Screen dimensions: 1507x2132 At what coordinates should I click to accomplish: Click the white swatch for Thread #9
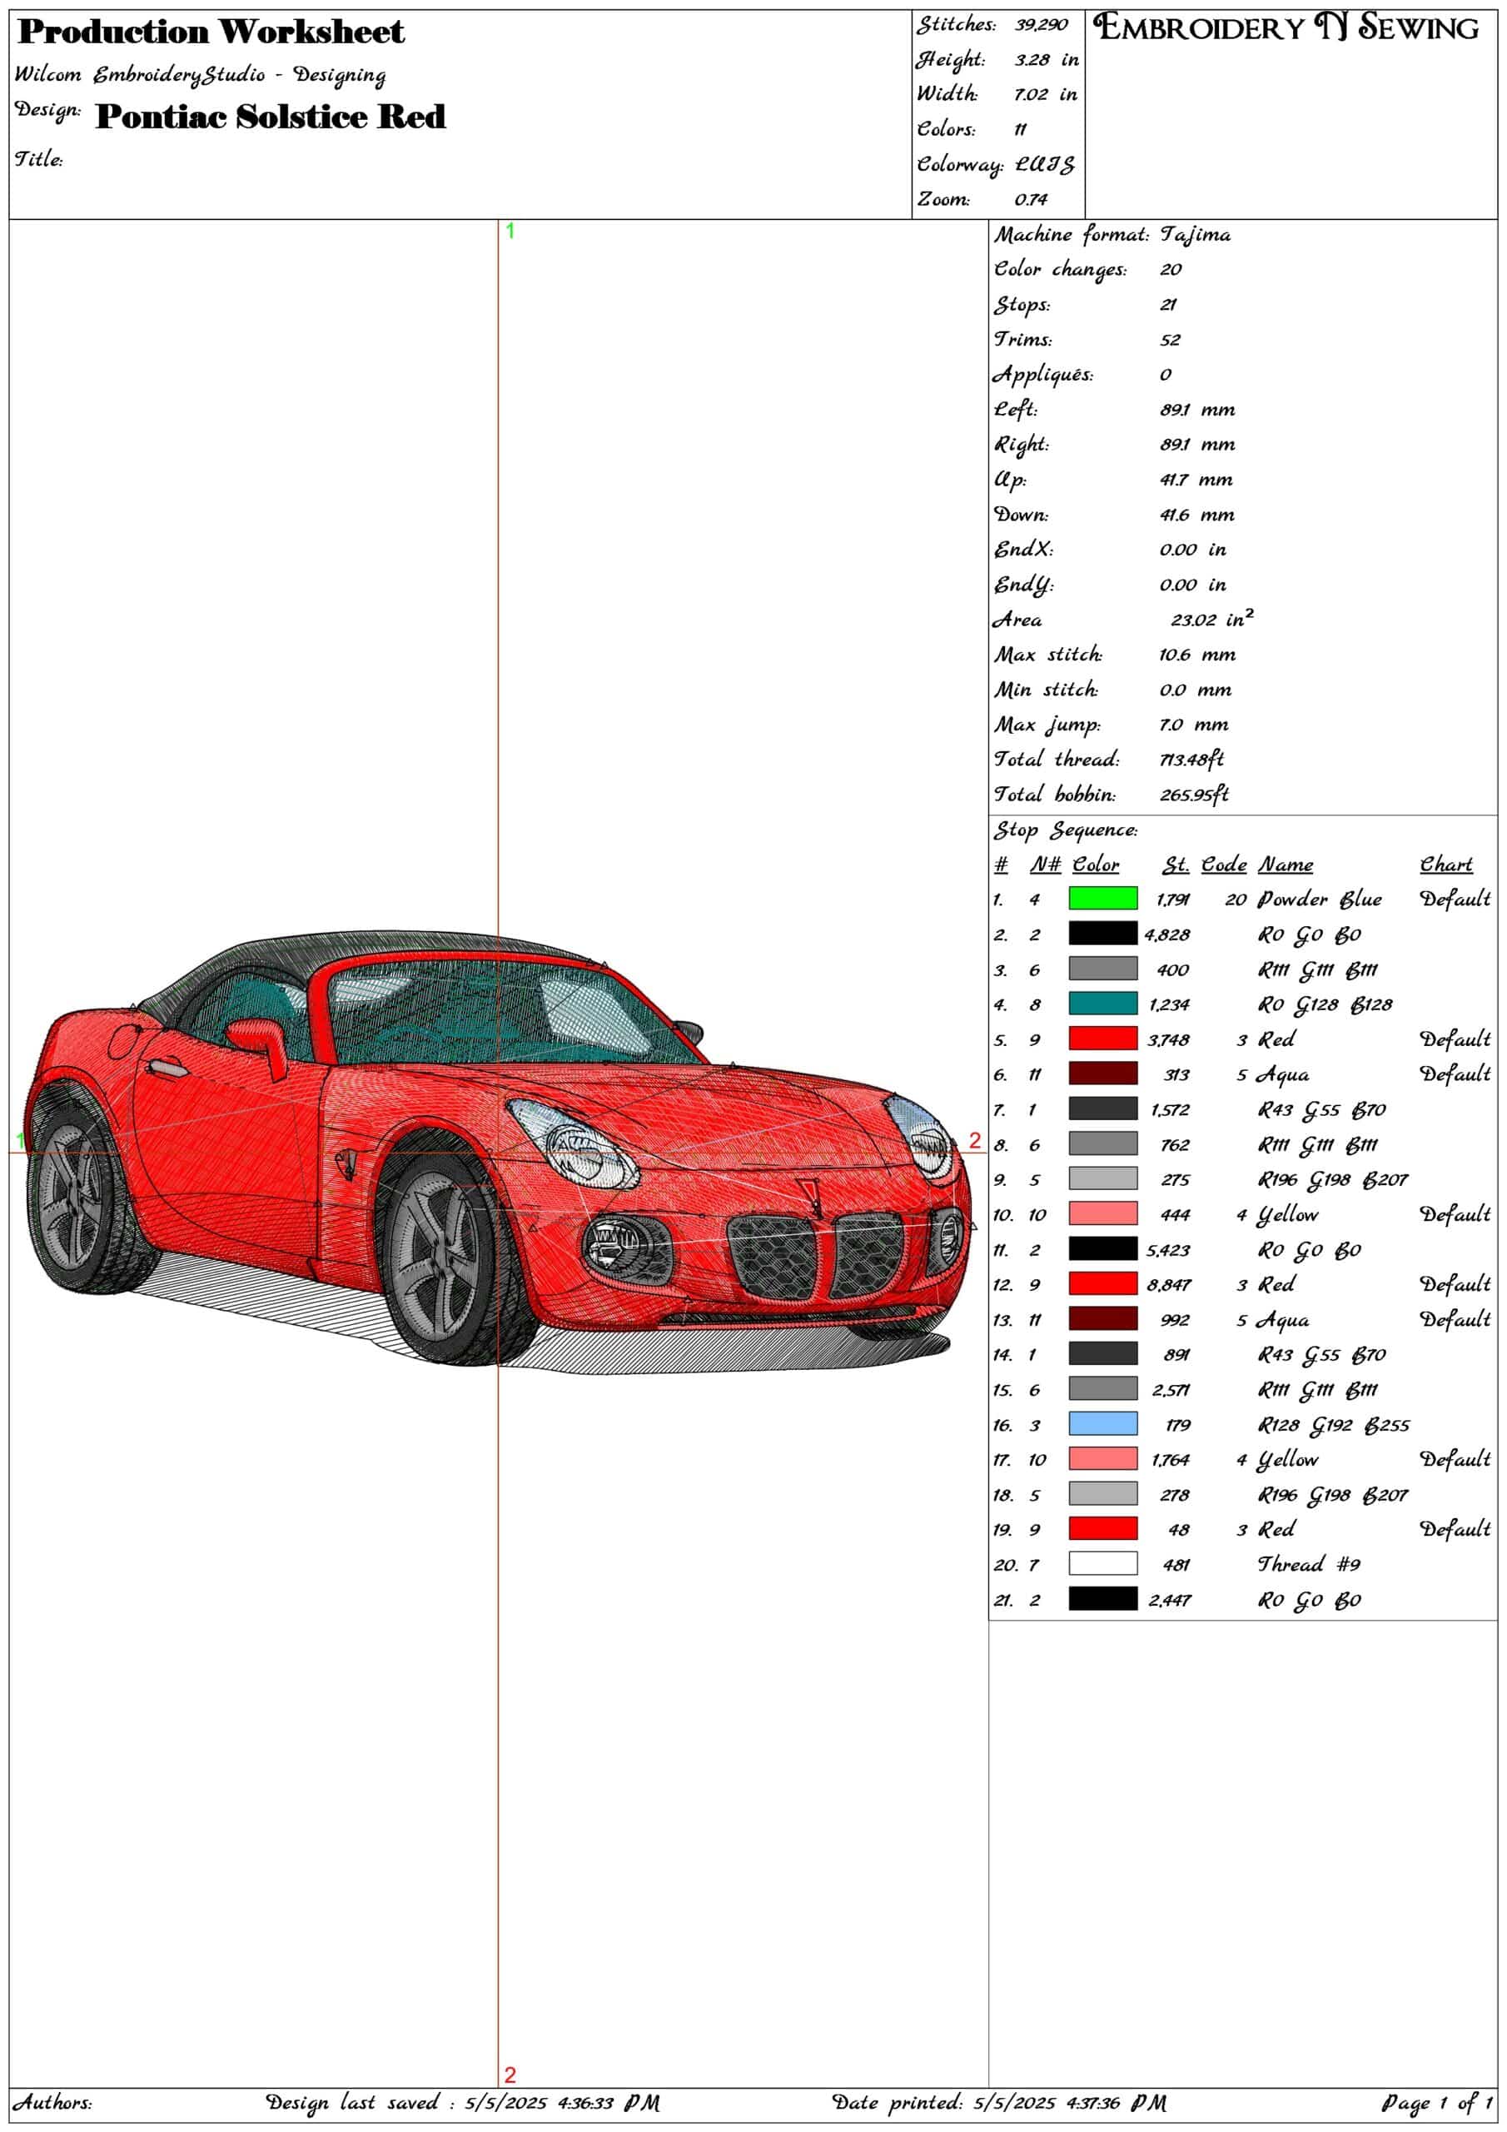click(x=1102, y=1564)
